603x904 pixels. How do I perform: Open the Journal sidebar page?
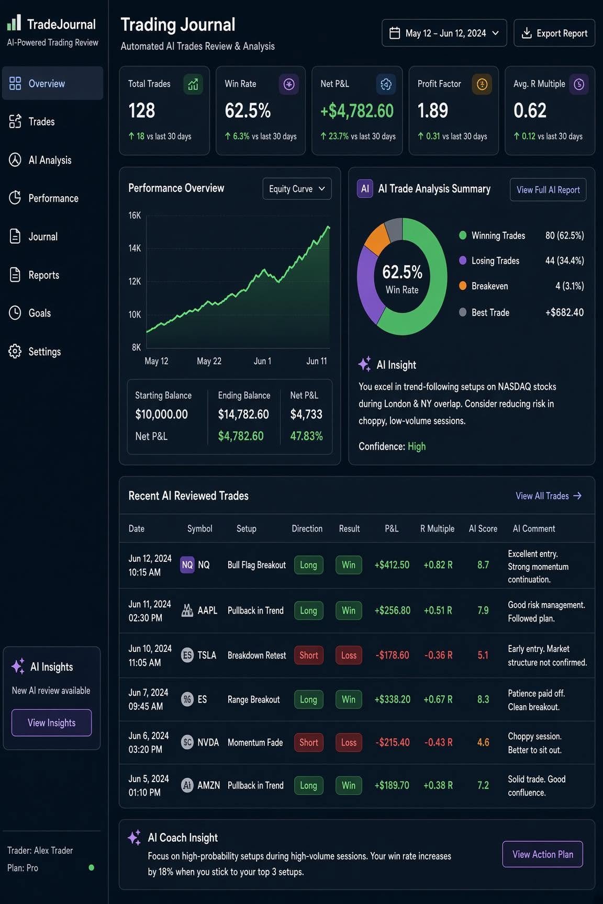[x=52, y=236]
